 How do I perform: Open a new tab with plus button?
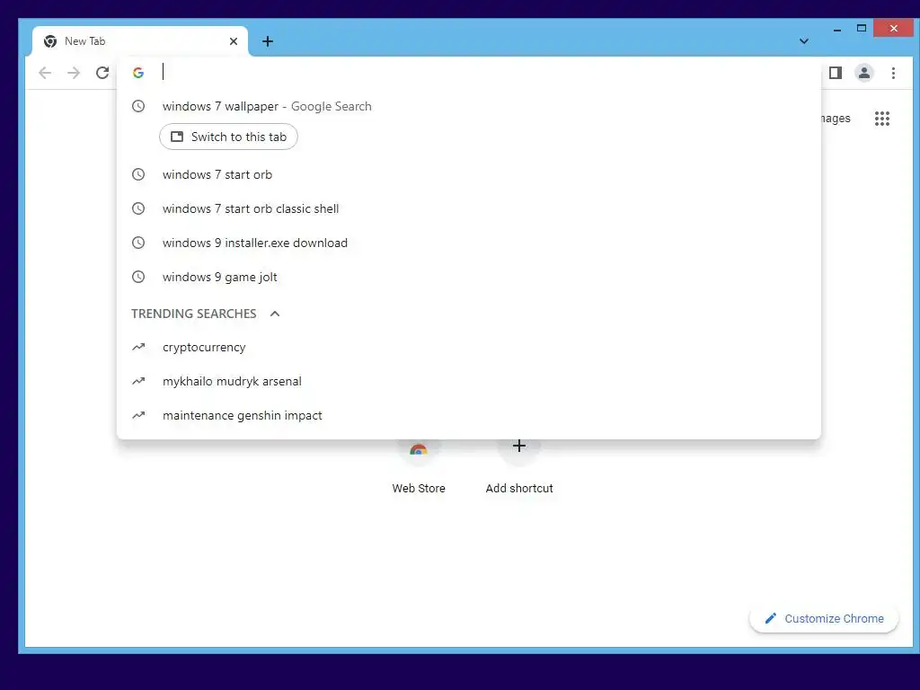[268, 41]
